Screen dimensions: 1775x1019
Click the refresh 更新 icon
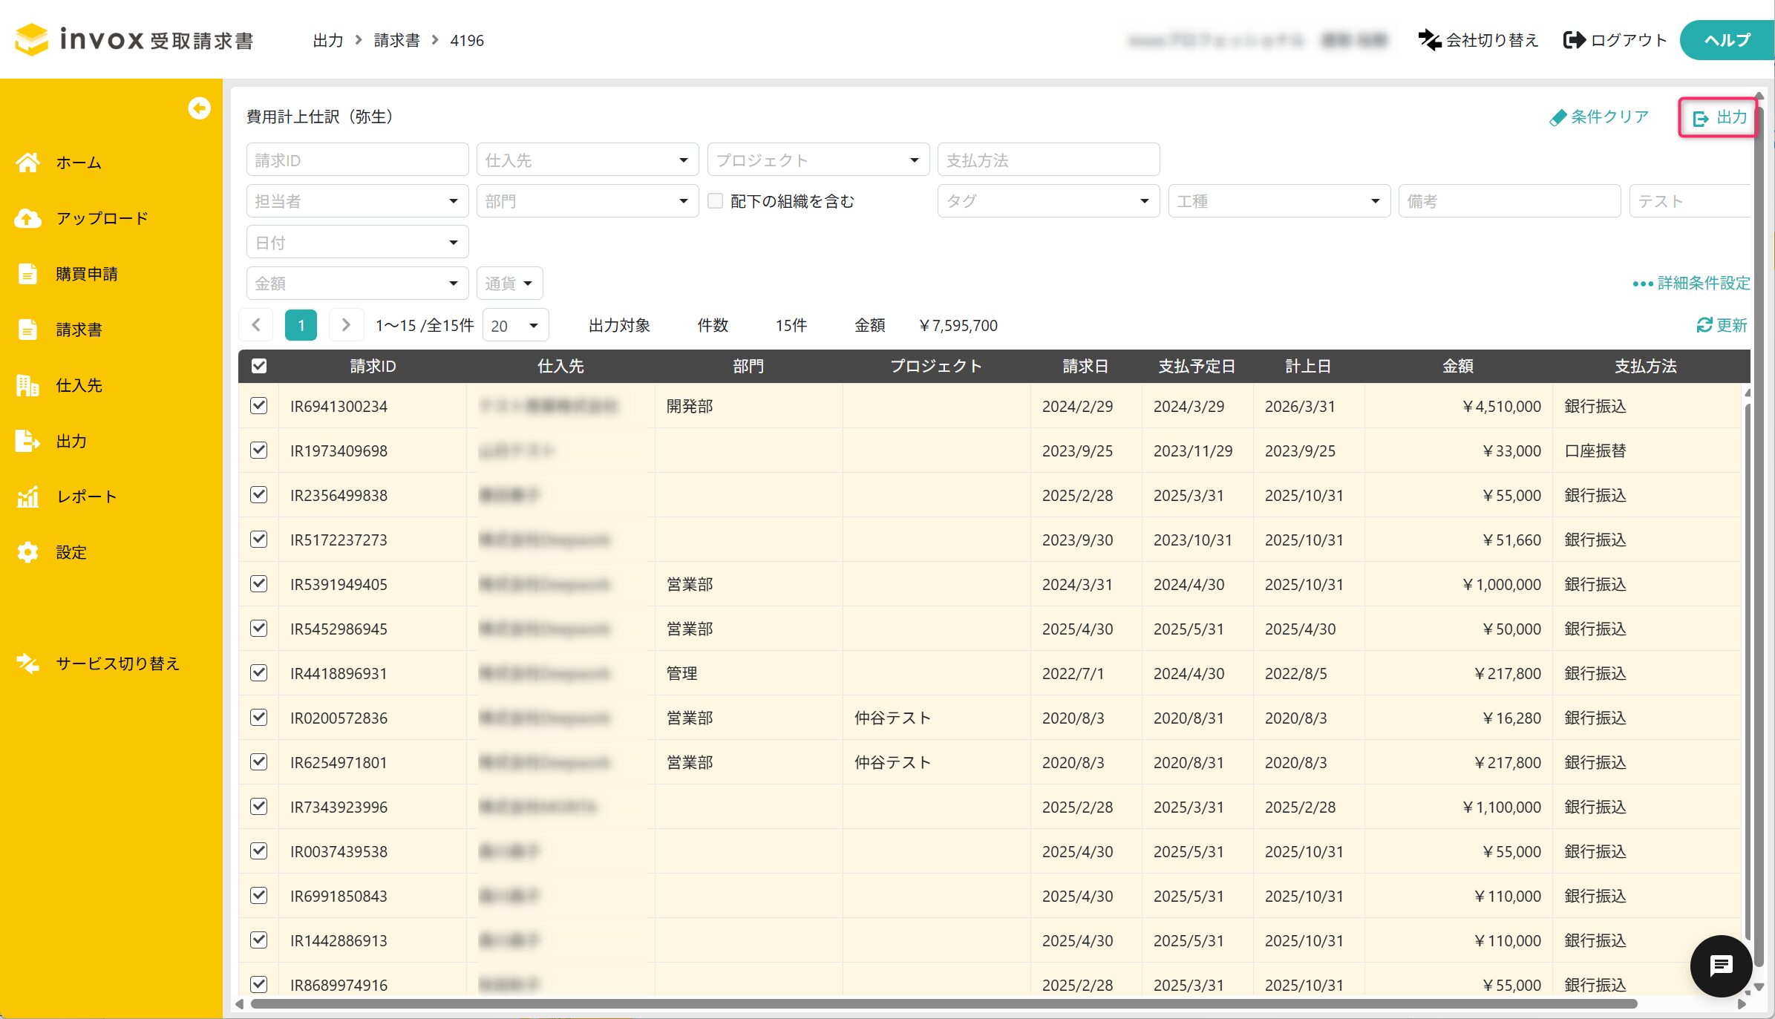(1704, 325)
